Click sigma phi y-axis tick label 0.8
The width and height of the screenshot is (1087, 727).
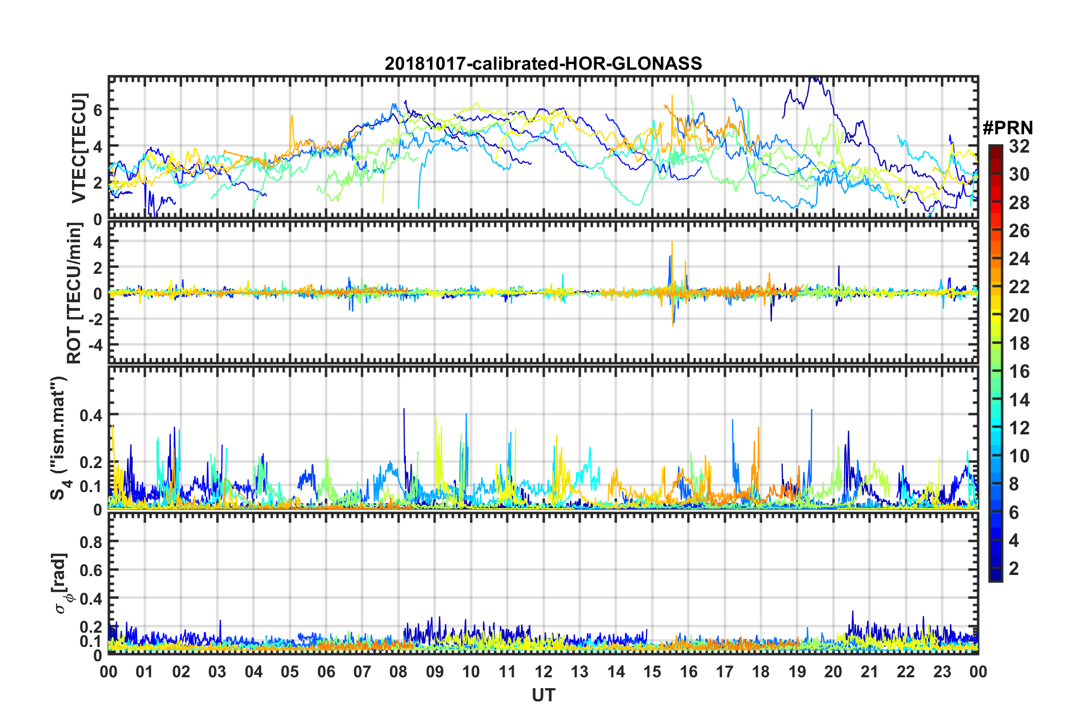pyautogui.click(x=91, y=542)
